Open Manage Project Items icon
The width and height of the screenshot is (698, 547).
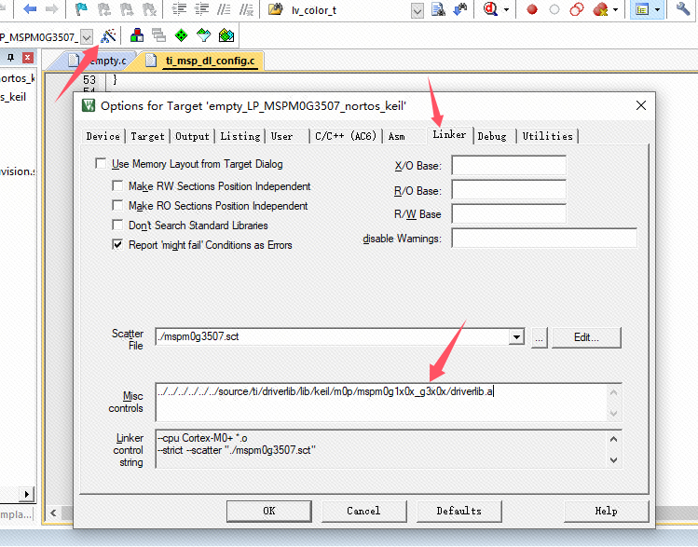tap(137, 35)
